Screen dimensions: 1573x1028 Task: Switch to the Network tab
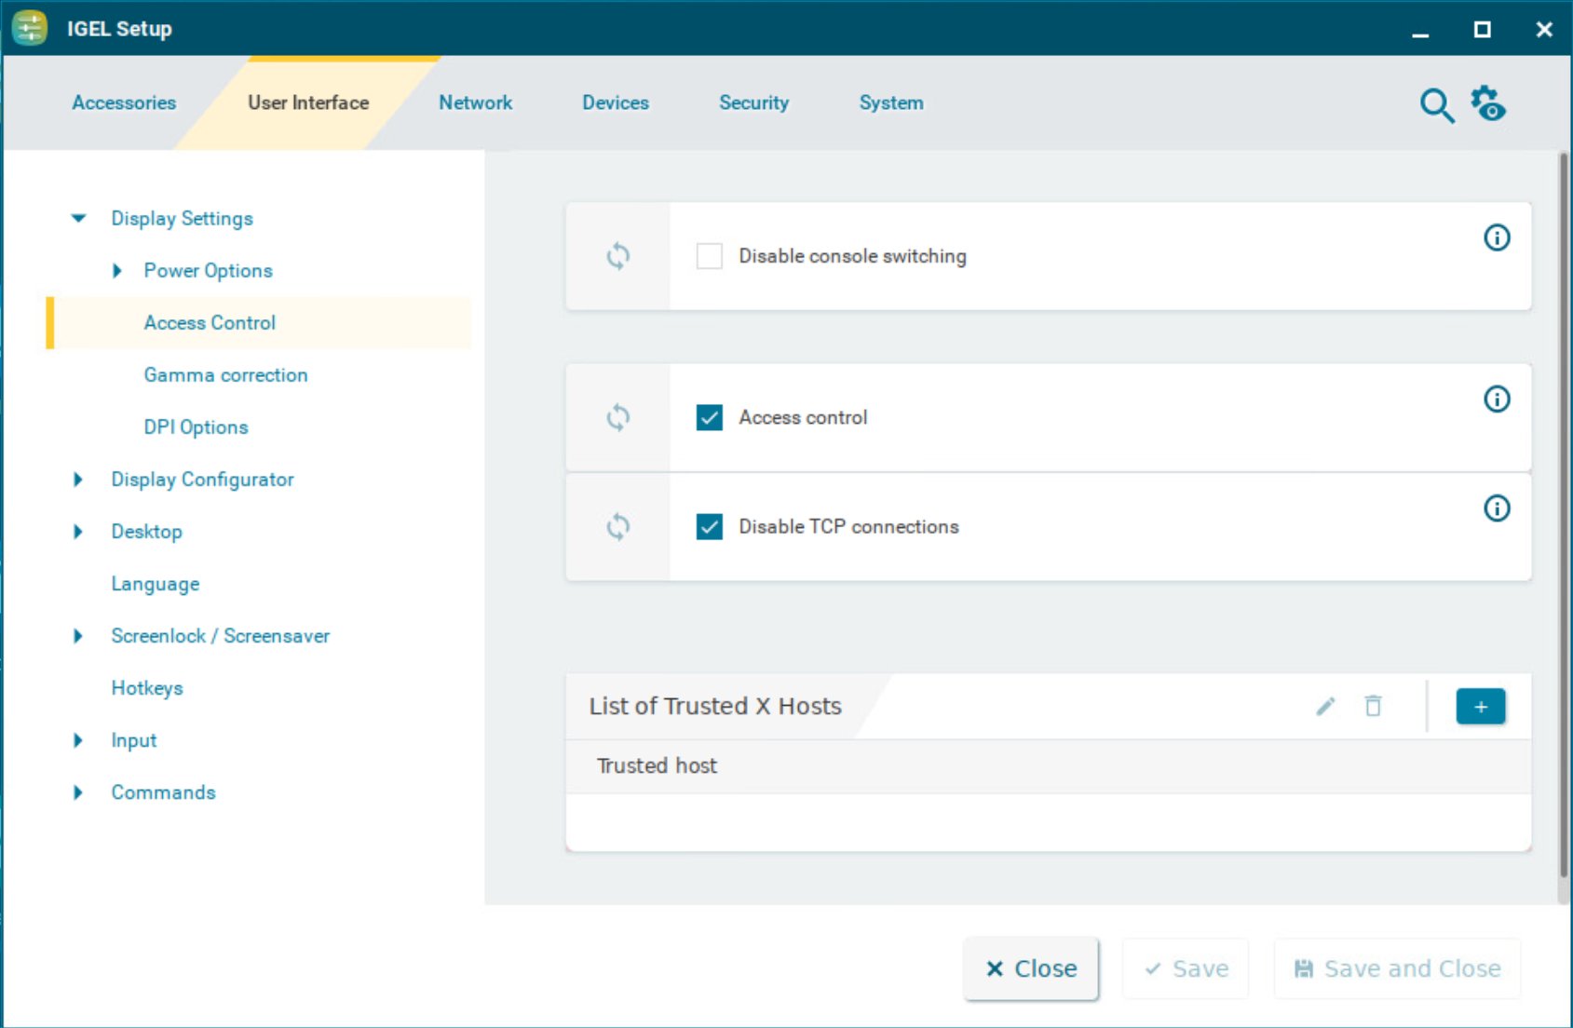pos(475,103)
